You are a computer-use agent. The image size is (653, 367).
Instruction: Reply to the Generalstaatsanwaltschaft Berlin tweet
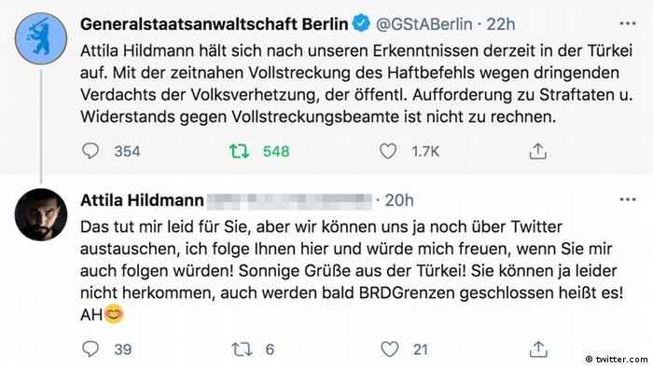click(90, 151)
